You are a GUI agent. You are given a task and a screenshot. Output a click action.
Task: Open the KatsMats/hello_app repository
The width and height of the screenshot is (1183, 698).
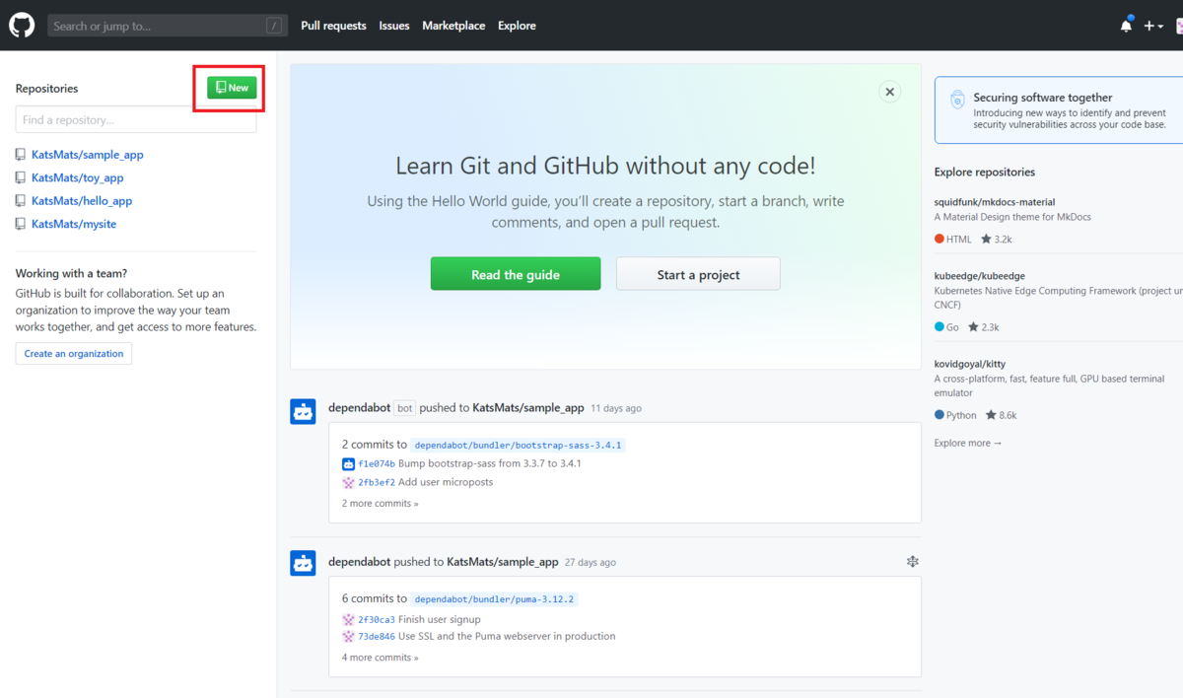[82, 200]
